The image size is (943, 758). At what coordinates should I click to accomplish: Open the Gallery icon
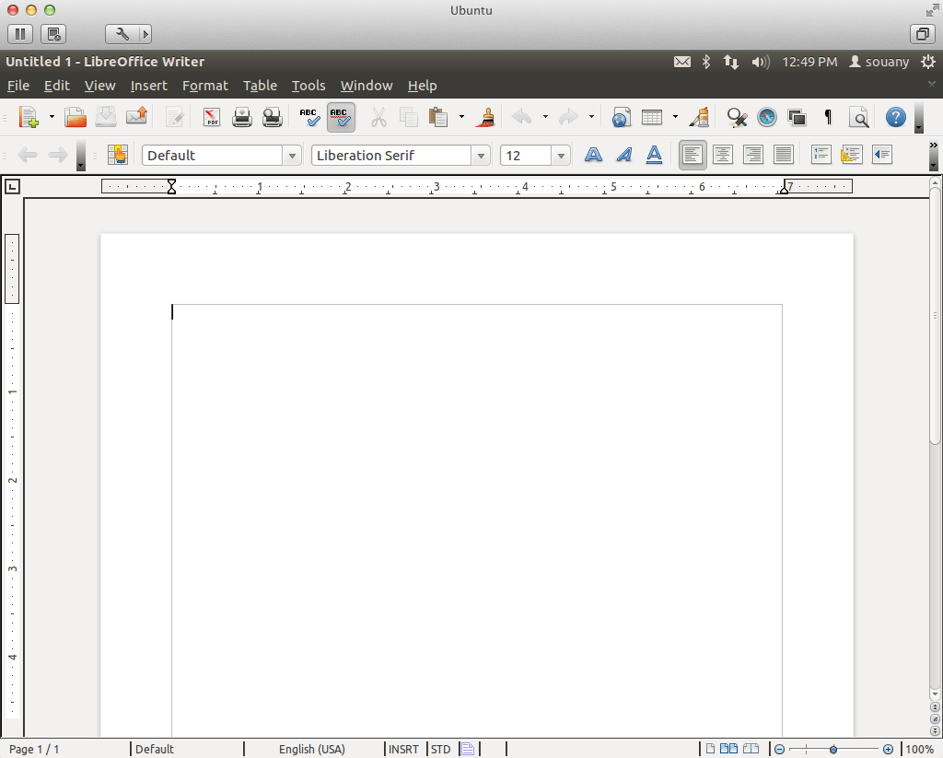797,117
